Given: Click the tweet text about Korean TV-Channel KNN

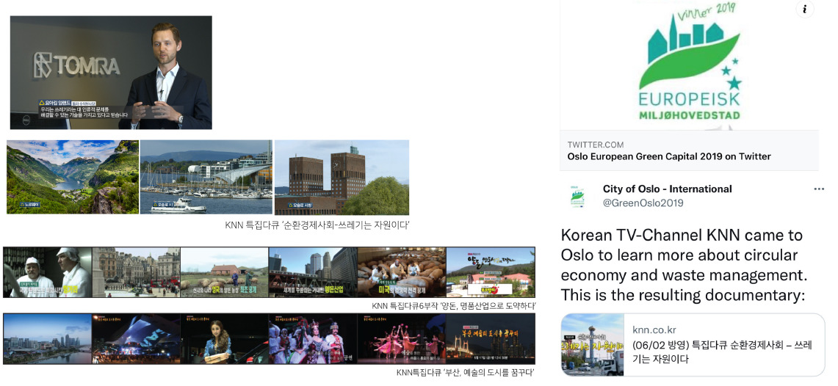Looking at the screenshot, I should pos(684,265).
